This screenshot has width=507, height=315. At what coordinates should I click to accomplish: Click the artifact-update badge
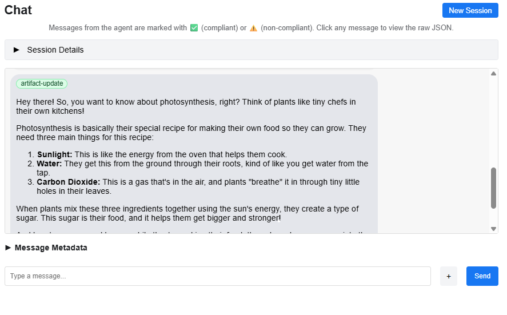tap(42, 83)
